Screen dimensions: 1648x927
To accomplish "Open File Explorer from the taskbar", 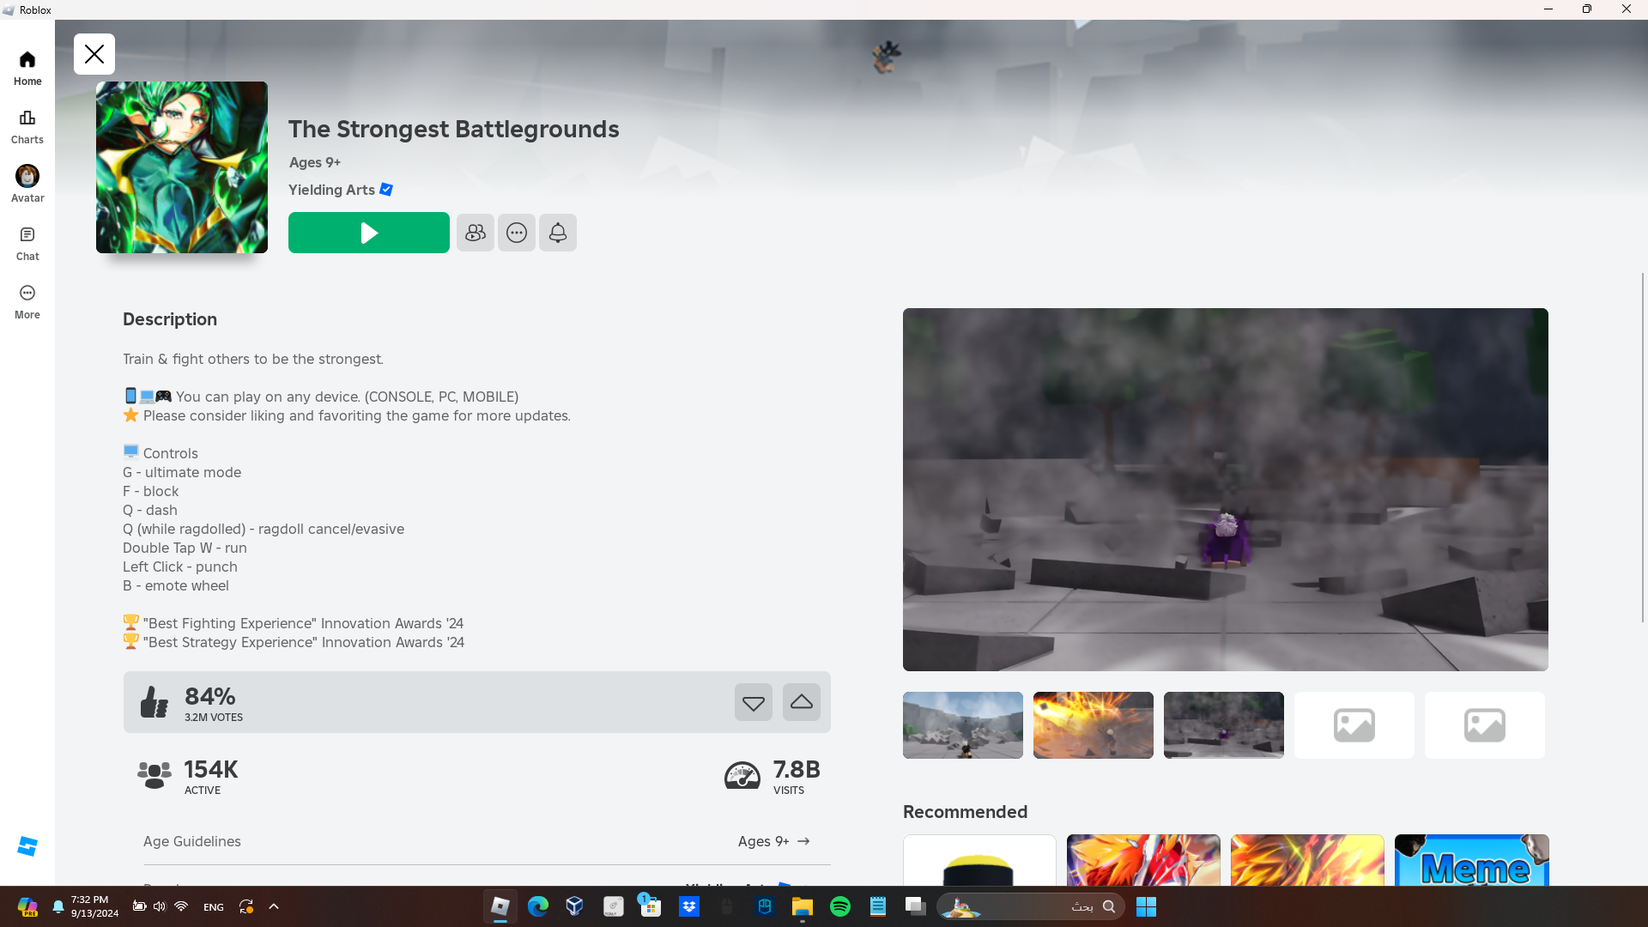I will click(803, 906).
